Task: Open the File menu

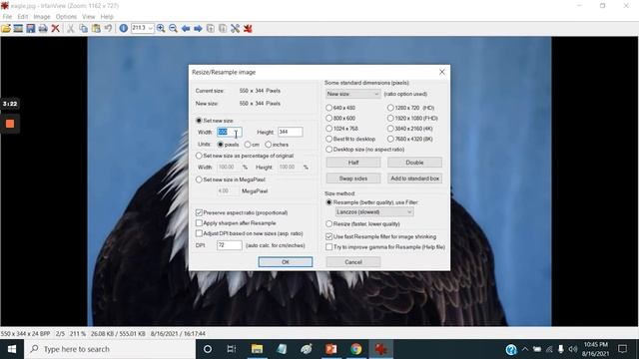Action: pyautogui.click(x=7, y=17)
